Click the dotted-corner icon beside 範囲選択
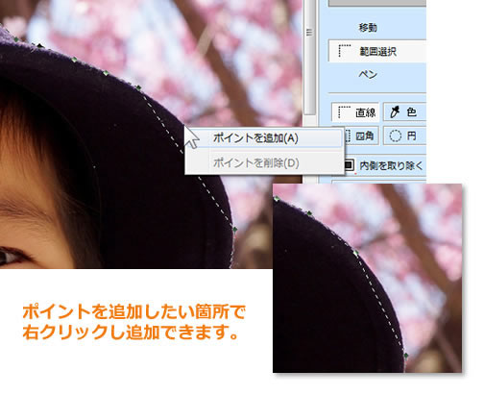The height and width of the screenshot is (395, 484). coord(345,51)
